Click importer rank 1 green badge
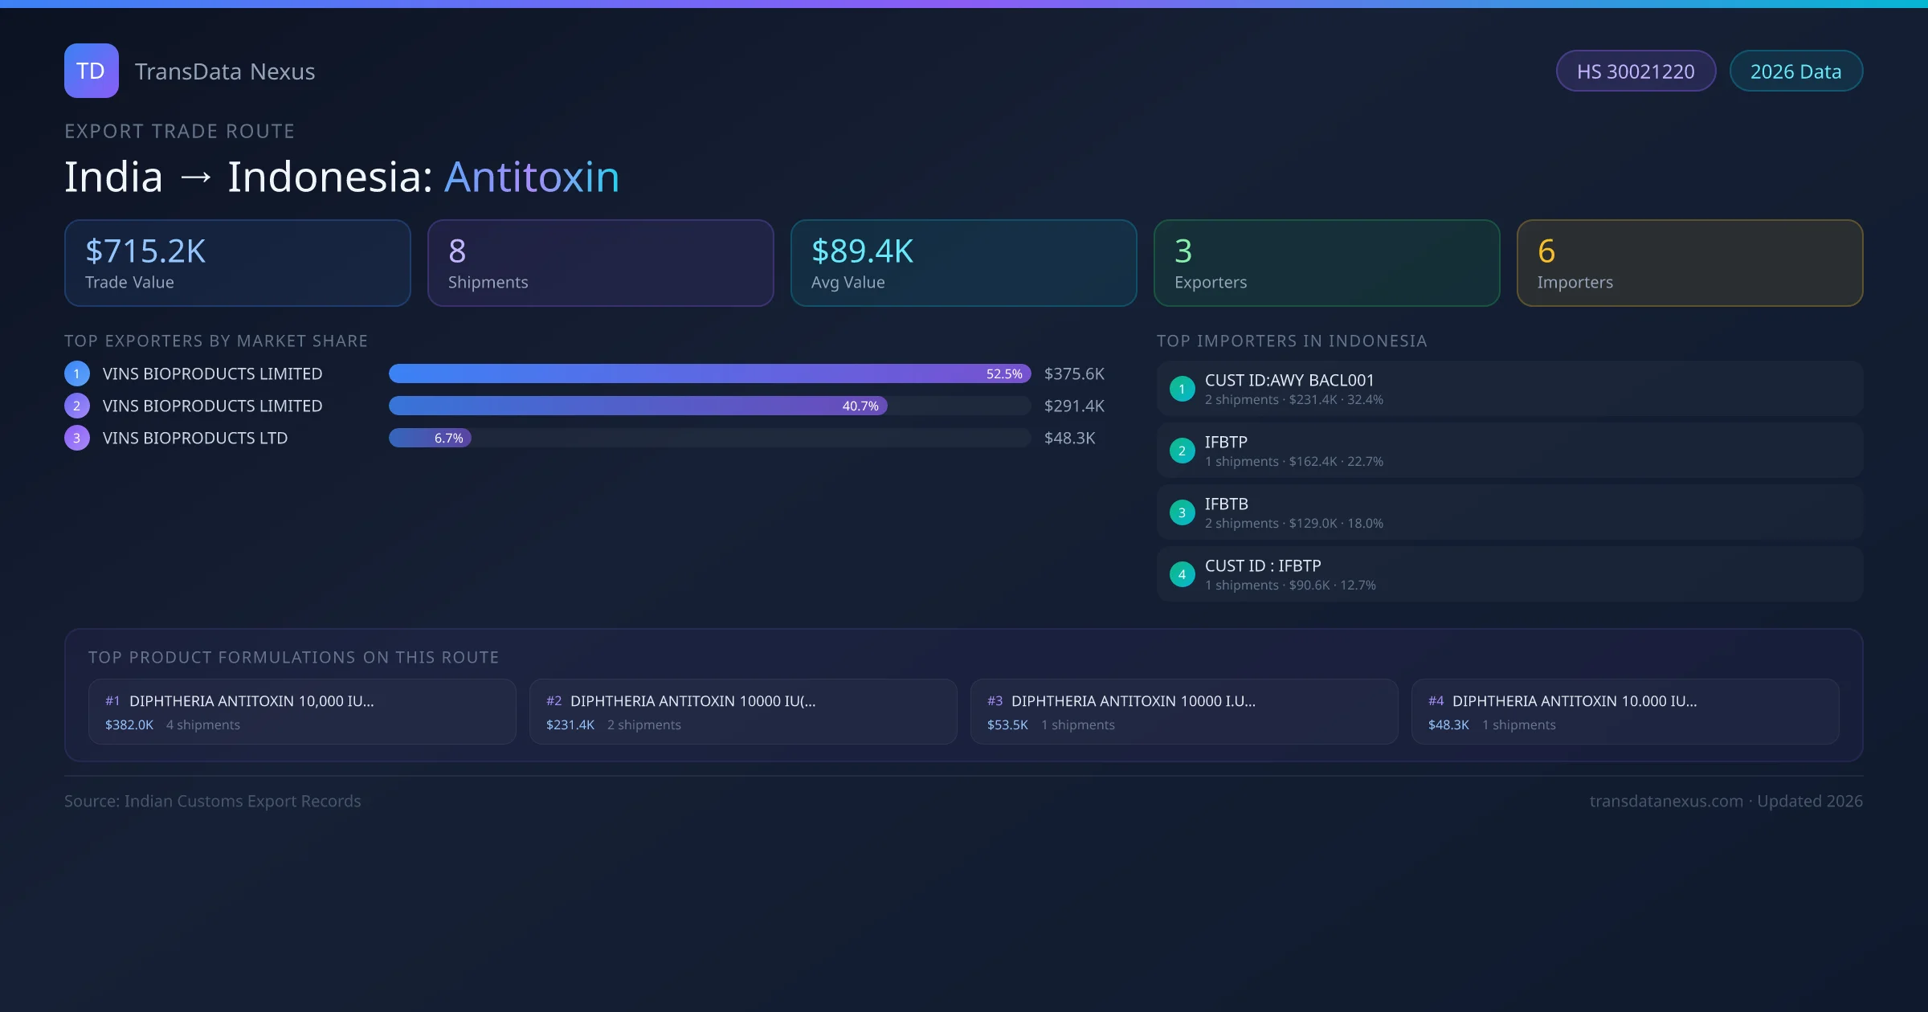Screen dimensions: 1928x1012 tap(1182, 389)
